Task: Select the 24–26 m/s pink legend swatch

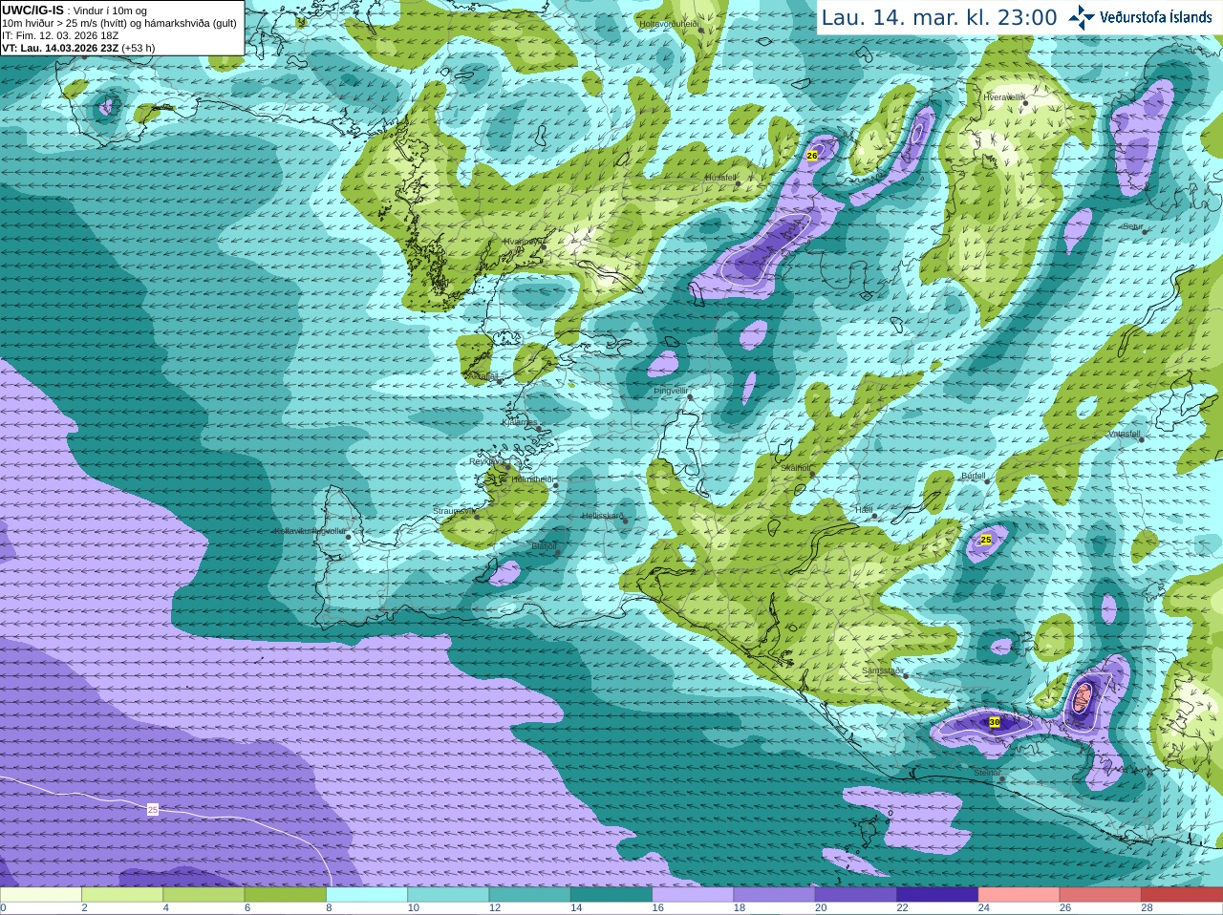Action: point(1019,895)
